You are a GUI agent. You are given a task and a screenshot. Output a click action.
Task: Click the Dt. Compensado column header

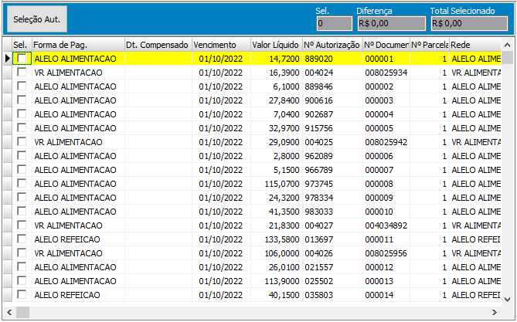(157, 45)
